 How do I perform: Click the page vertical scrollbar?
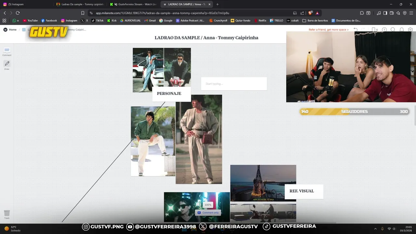pos(415,115)
